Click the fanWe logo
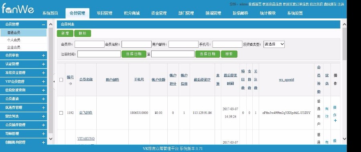Screen dimensions: 361x152 [18, 9]
